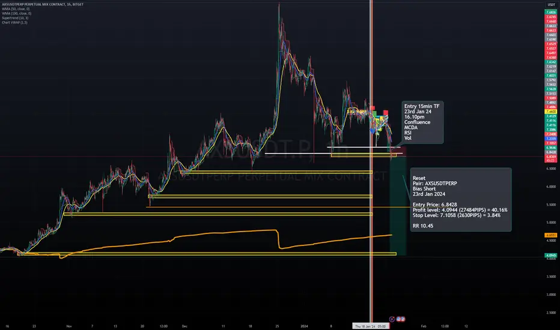
Task: Open the leftmost US flag economic event icon
Action: pyautogui.click(x=398, y=319)
